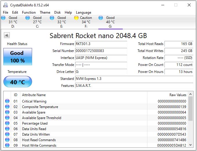Click the blue status icon beside Critical Warning
Screen dimensions: 197x151
coord(7,101)
